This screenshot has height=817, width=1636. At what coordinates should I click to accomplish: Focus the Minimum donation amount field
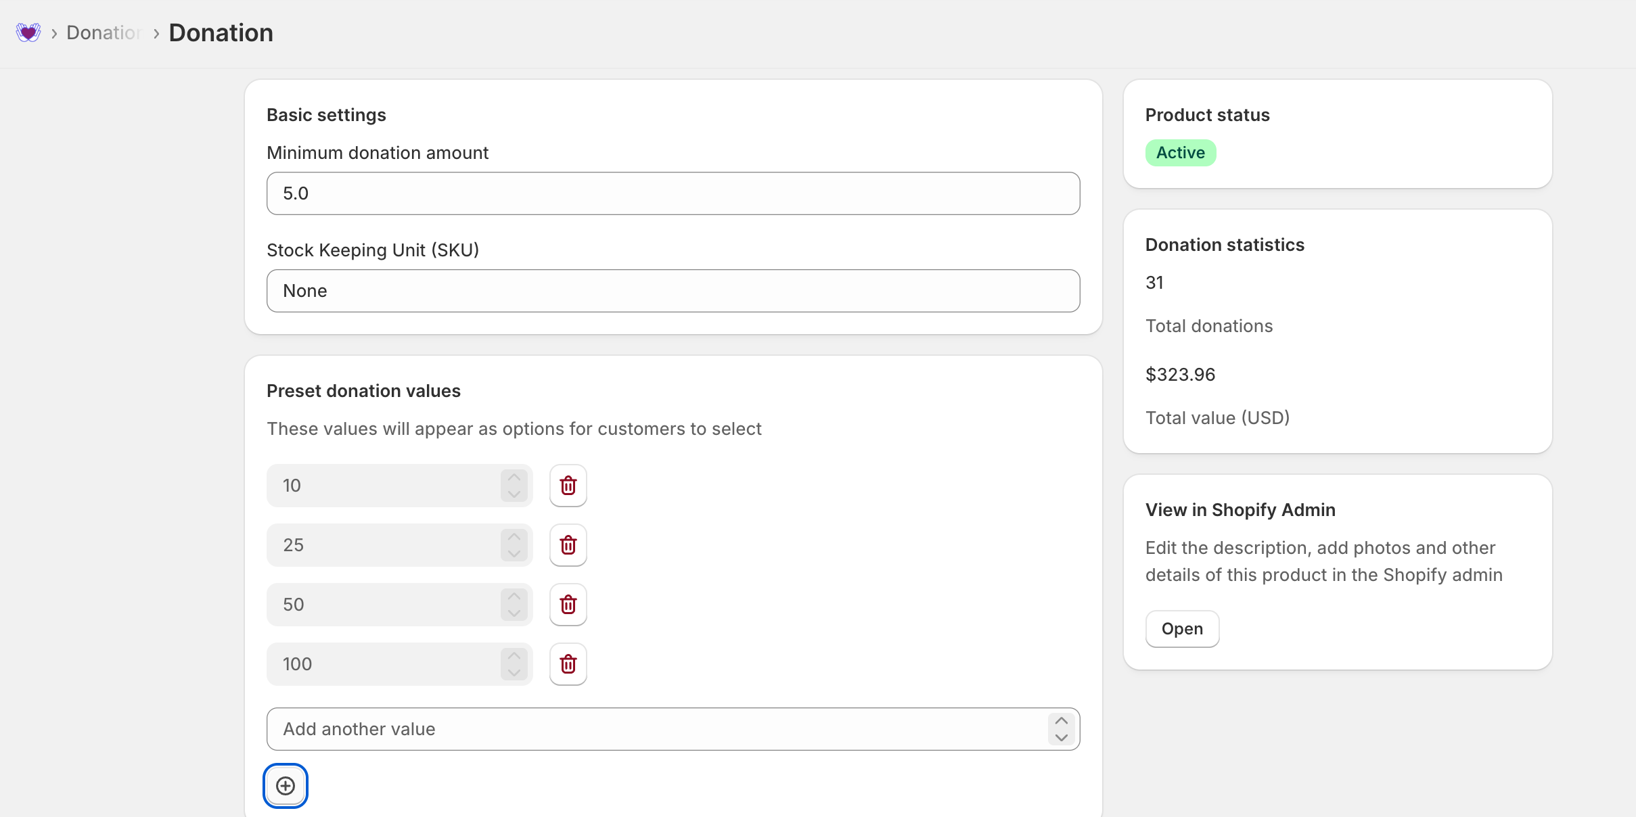673,193
